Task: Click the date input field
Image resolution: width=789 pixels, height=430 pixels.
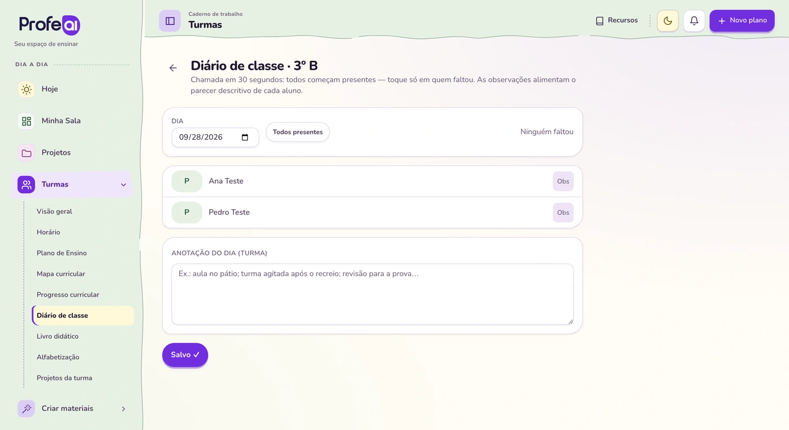Action: [215, 138]
